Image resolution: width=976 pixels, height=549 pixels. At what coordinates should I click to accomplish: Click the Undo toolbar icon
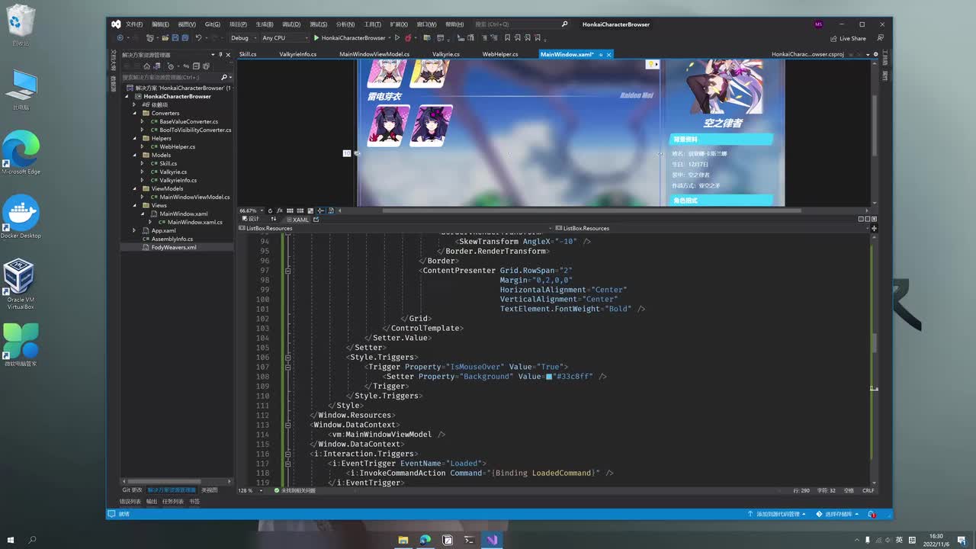(x=198, y=38)
